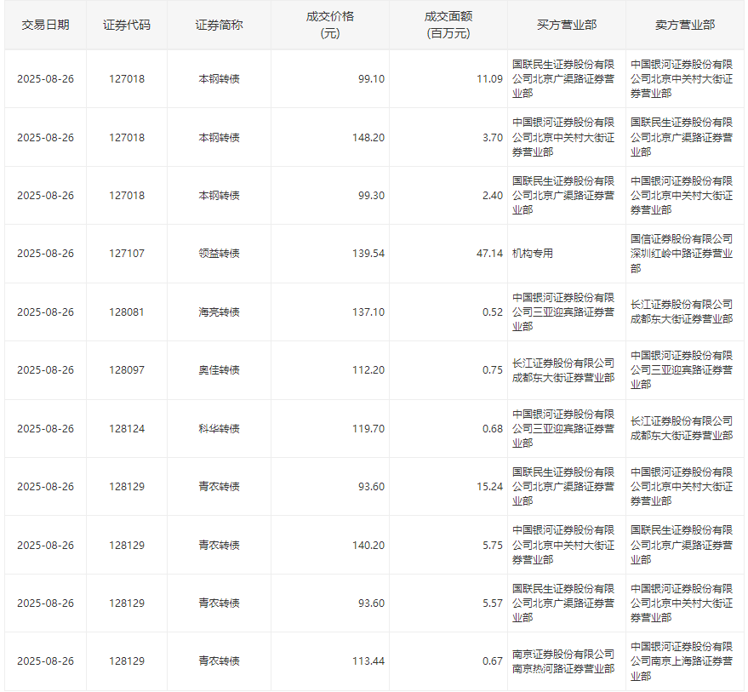Click the 证券代码 column header
The height and width of the screenshot is (692, 748).
click(x=127, y=25)
